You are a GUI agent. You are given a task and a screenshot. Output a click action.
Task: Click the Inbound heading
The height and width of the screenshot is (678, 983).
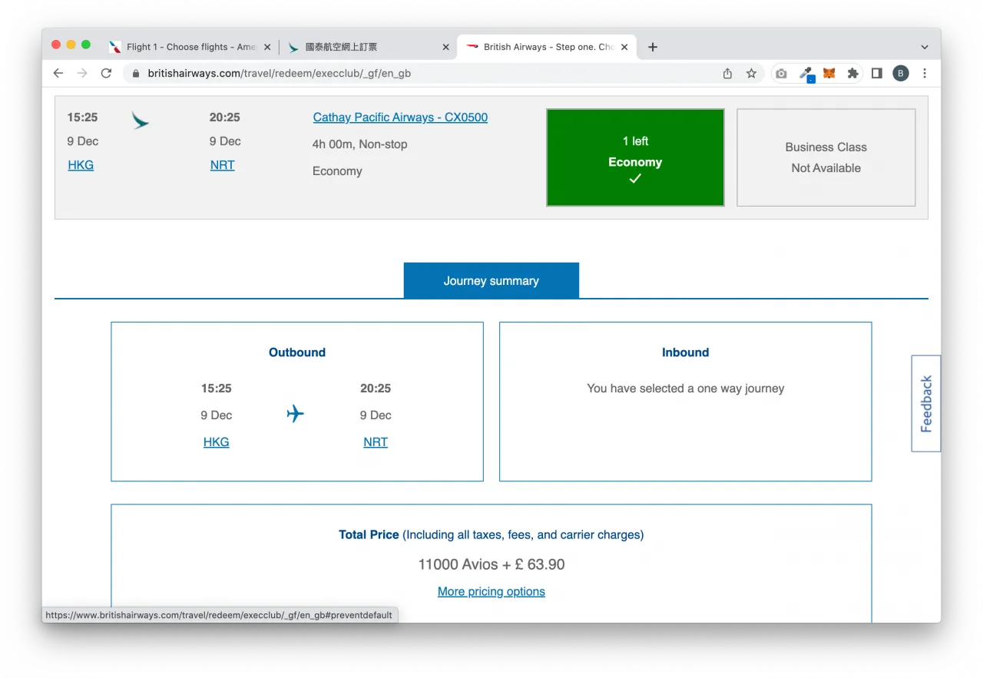[686, 352]
